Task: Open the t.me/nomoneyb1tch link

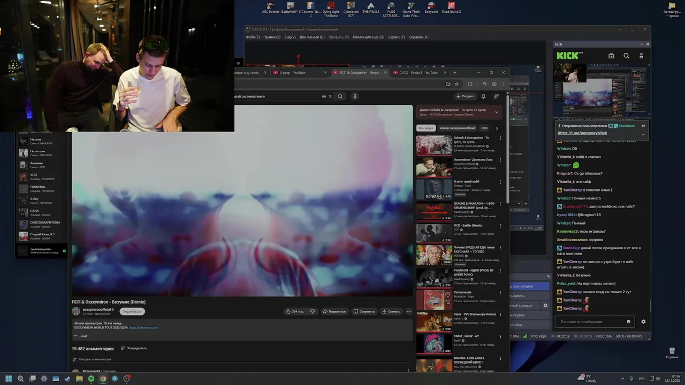Action: tap(582, 133)
